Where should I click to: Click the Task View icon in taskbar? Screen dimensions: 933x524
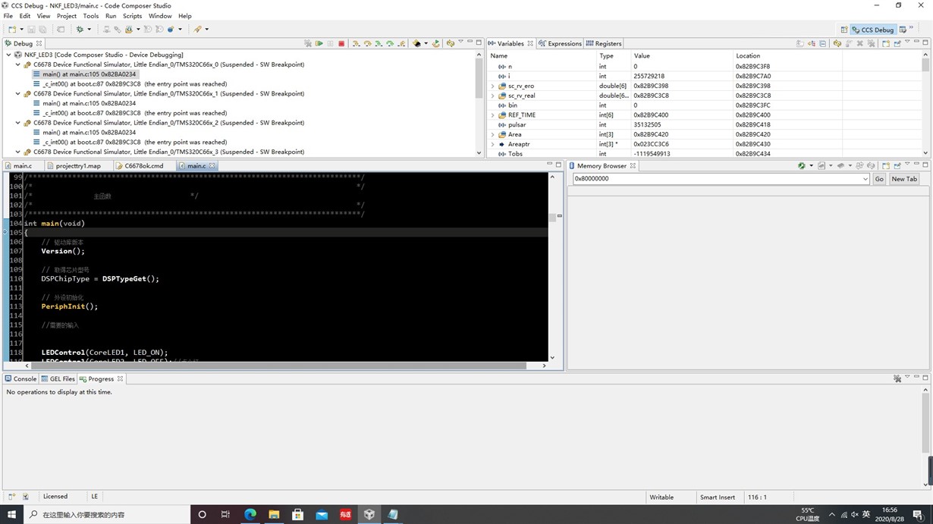point(225,514)
